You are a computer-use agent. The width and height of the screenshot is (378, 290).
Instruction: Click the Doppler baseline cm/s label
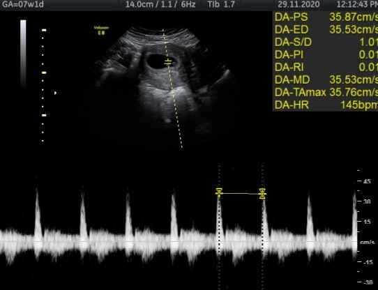point(367,242)
